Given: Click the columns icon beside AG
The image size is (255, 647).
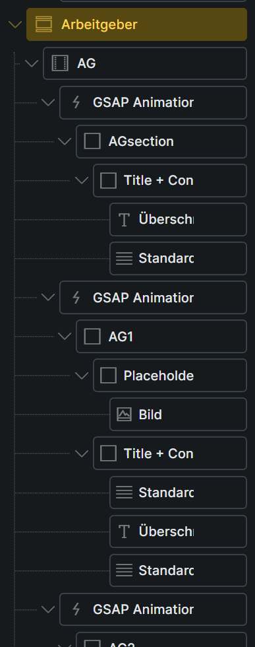Looking at the screenshot, I should pos(60,63).
